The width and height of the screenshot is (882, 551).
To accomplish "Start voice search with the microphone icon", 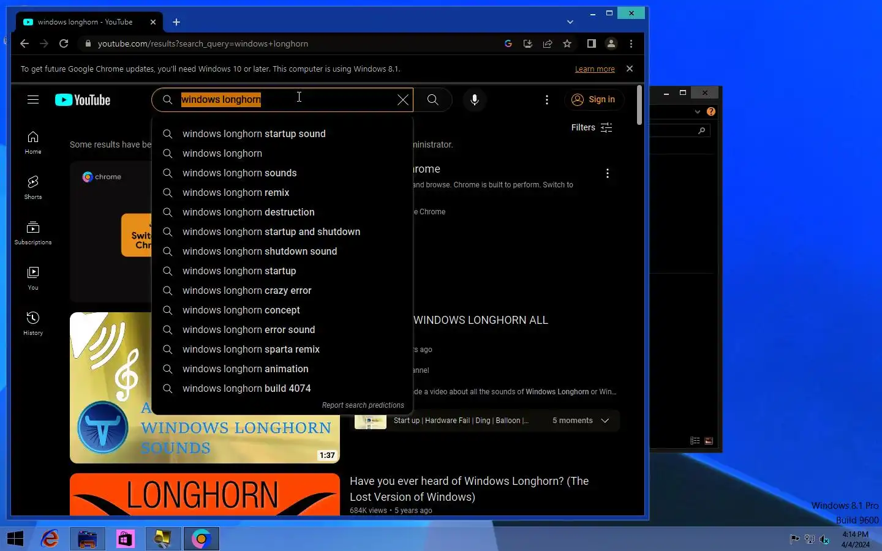I will click(x=475, y=100).
